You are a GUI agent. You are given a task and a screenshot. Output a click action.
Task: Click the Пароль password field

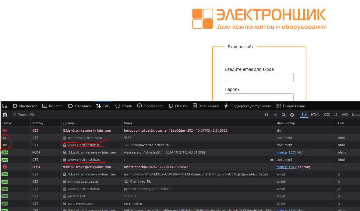pos(259,97)
